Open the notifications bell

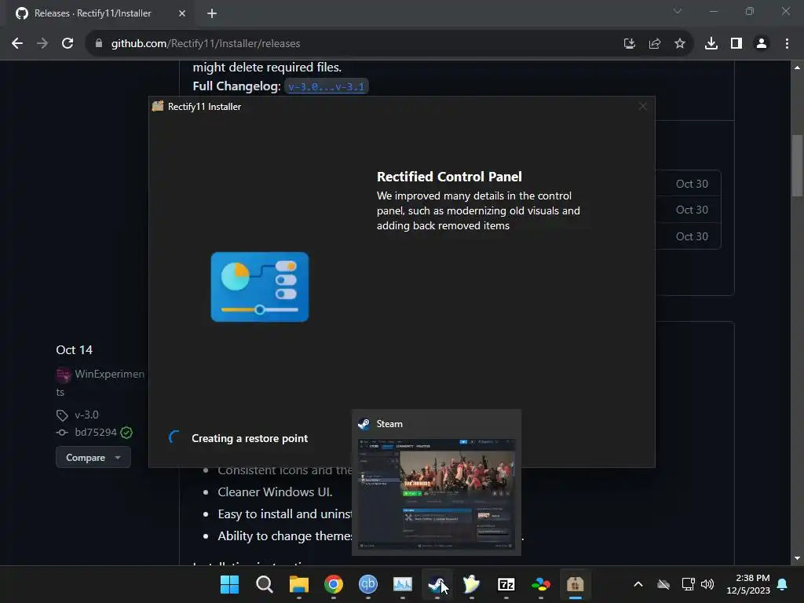pyautogui.click(x=783, y=584)
